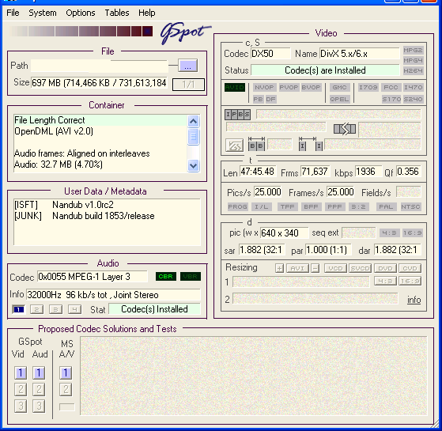
Task: Click MS A/V test button 2
Action: (66, 389)
